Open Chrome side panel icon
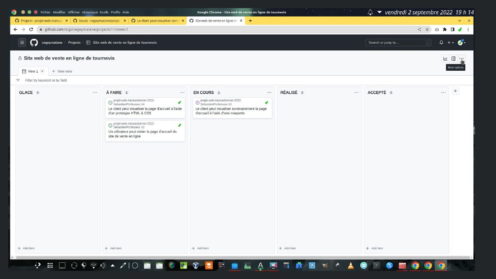496x279 pixels. [452, 29]
